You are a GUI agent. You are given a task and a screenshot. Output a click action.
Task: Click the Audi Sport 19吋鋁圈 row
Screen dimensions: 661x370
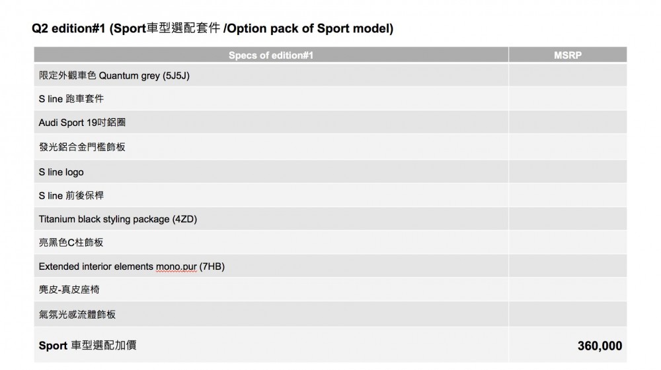click(82, 123)
